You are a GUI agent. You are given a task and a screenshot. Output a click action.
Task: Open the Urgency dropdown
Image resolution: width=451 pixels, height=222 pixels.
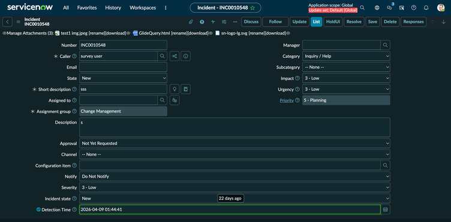point(346,89)
